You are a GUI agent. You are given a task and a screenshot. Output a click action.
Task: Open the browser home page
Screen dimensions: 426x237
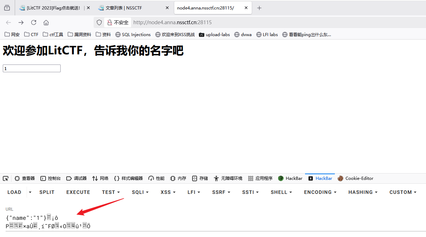(46, 22)
